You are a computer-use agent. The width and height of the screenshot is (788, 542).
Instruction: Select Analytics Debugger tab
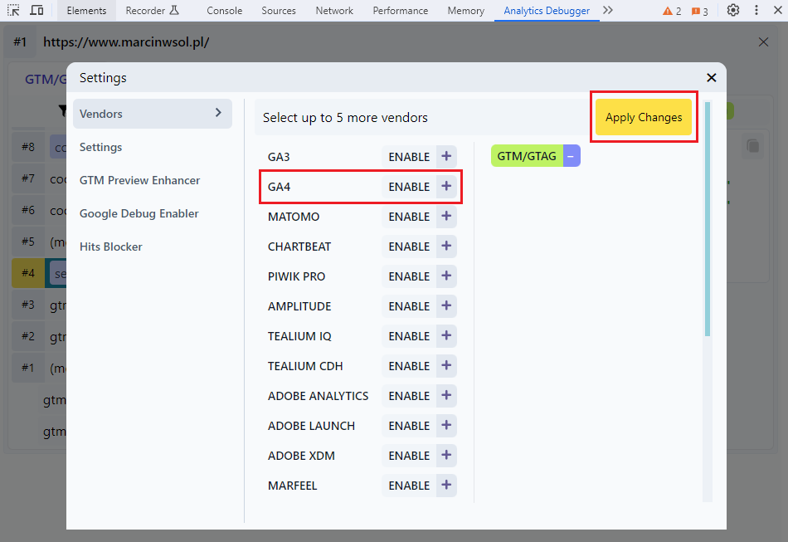[x=547, y=11]
